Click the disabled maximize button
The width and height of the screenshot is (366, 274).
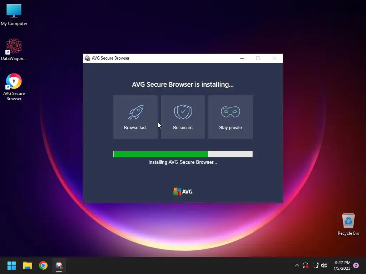(x=258, y=58)
